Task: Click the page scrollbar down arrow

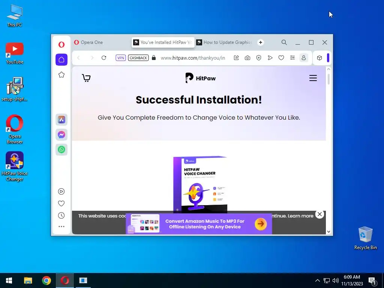Action: 328,231
